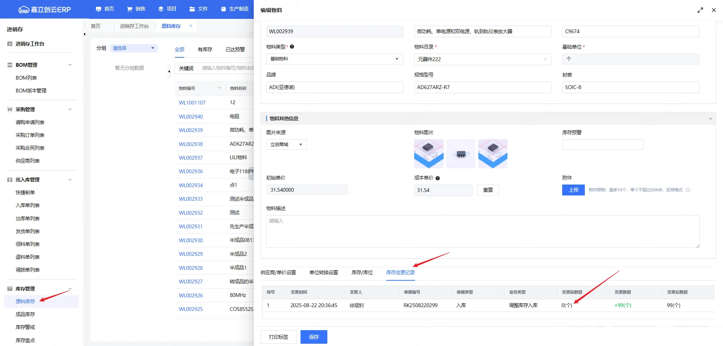The image size is (723, 346).
Task: Select the middle material image thumbnail
Action: coord(461,154)
